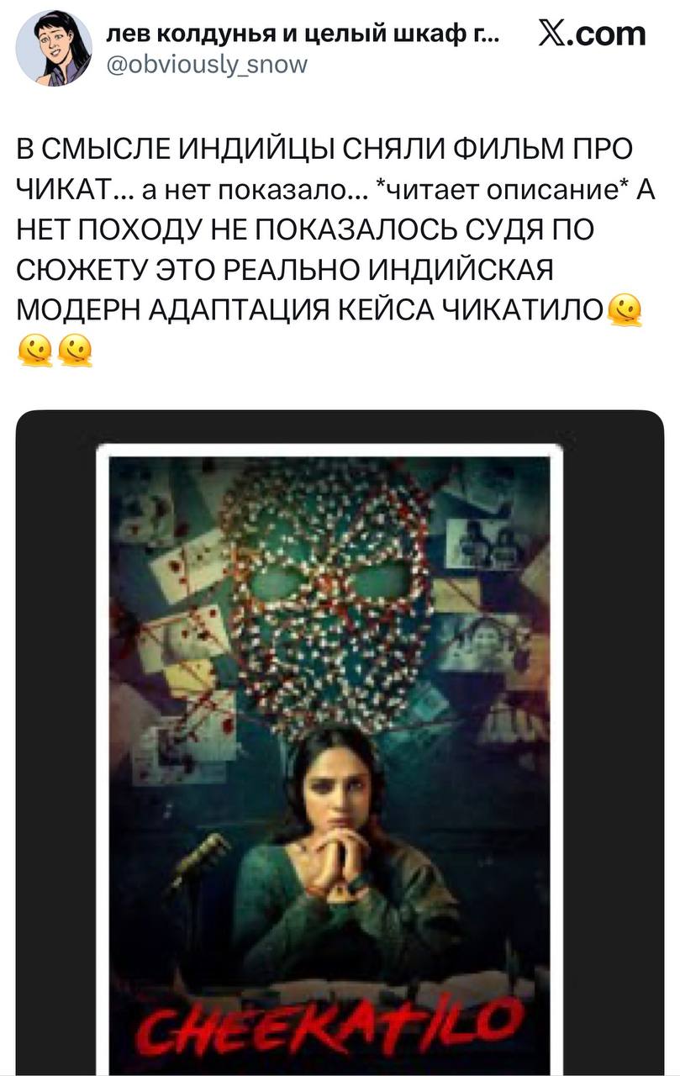
Task: Select the second melting emoji on last line
Action: point(74,349)
